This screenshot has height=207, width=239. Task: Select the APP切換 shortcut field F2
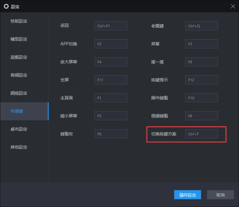click(x=111, y=44)
